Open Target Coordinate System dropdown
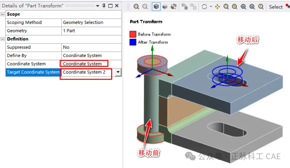The image size is (290, 168). [x=118, y=72]
